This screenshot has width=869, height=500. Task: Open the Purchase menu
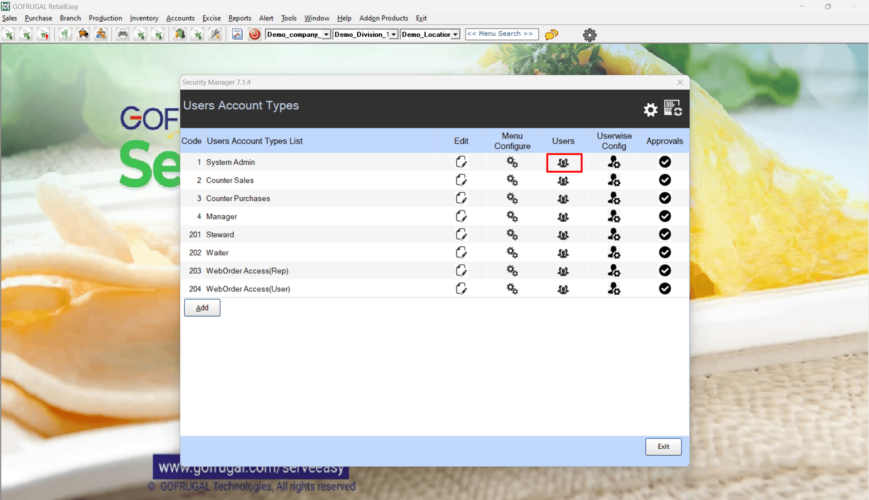pyautogui.click(x=38, y=18)
